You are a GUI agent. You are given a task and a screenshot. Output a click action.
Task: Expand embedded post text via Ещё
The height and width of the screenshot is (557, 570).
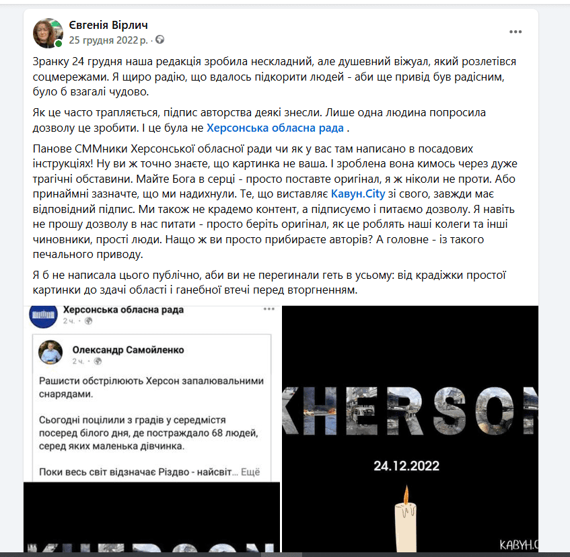[x=250, y=472]
